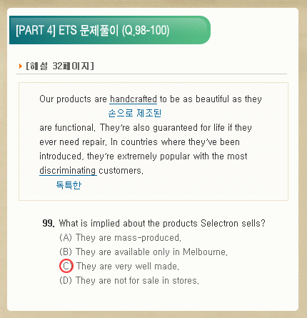Screen dimensions: 307x318
Task: Select answer (A) They are mass-produced
Action: coord(120,238)
